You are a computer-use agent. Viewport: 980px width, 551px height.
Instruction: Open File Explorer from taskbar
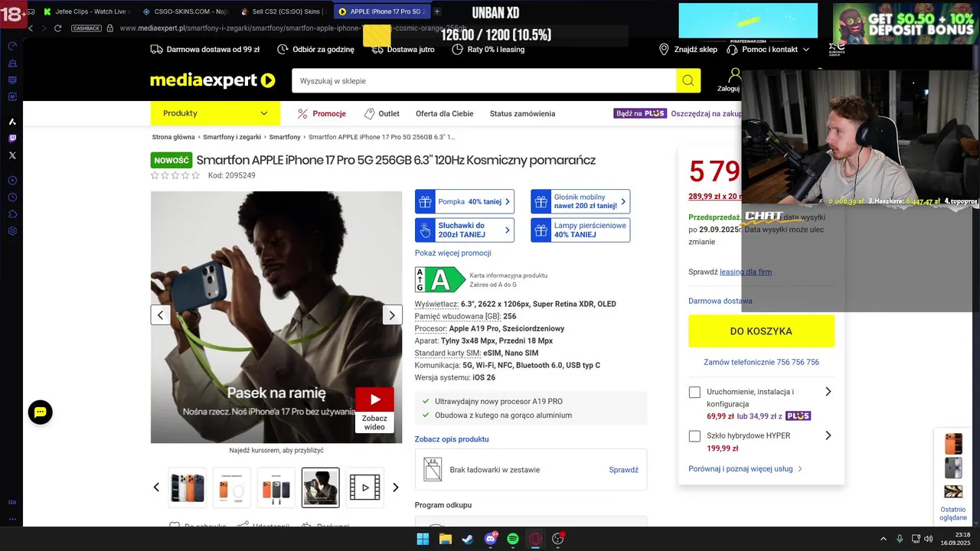point(445,539)
